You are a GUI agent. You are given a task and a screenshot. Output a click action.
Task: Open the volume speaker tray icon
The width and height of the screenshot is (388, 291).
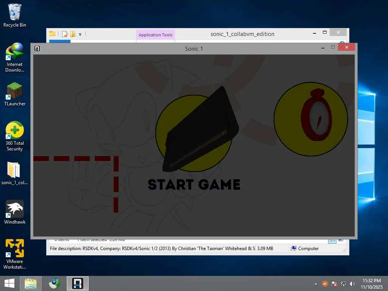tap(352, 283)
